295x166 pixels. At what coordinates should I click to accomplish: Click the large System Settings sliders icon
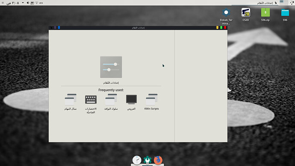click(111, 67)
